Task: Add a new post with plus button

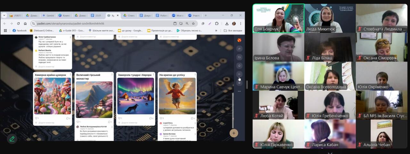Action: pyautogui.click(x=234, y=133)
